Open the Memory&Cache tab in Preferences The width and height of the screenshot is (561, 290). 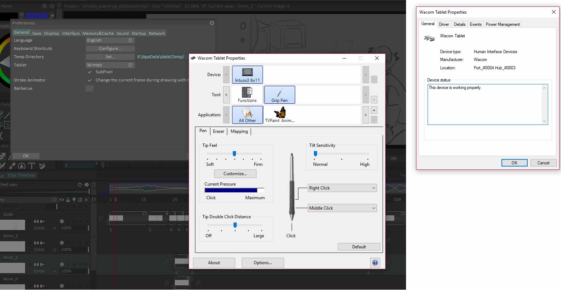point(98,33)
